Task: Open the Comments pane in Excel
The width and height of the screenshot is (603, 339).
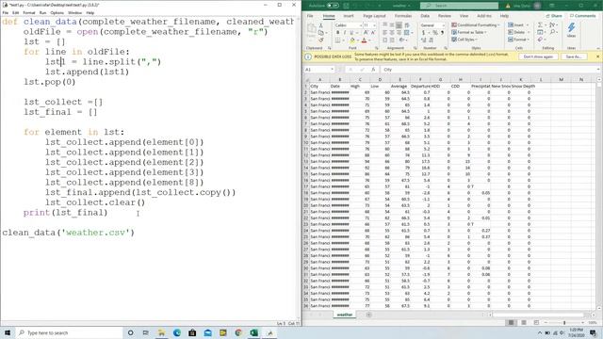Action: coord(582,16)
